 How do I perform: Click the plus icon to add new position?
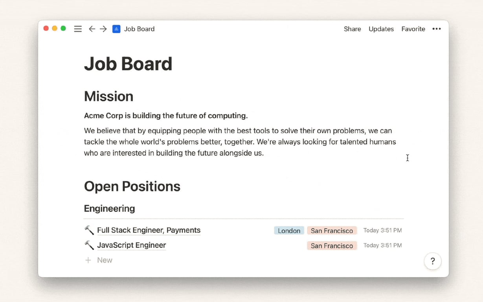88,260
